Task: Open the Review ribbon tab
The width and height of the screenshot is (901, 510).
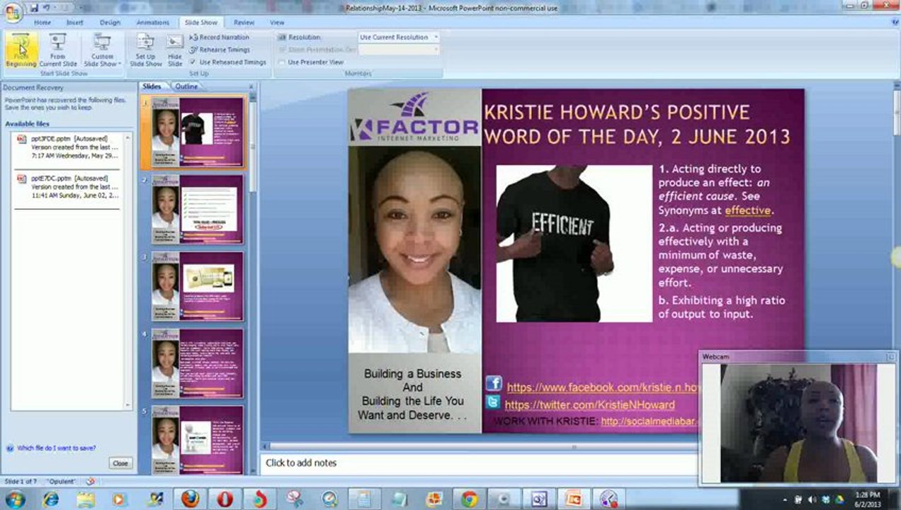Action: (244, 23)
